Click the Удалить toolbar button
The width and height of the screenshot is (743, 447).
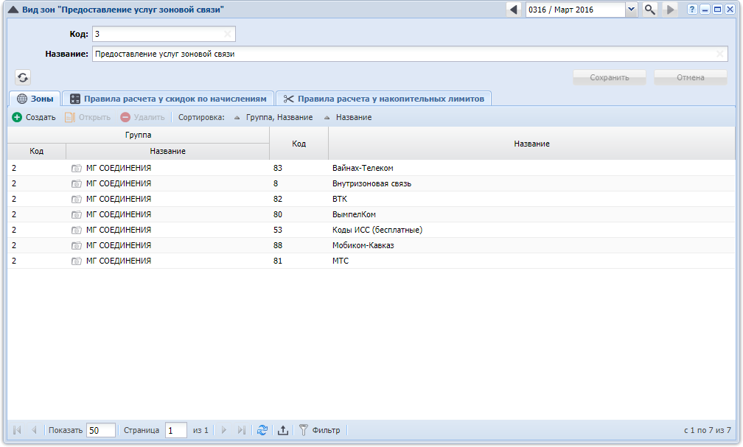click(143, 117)
